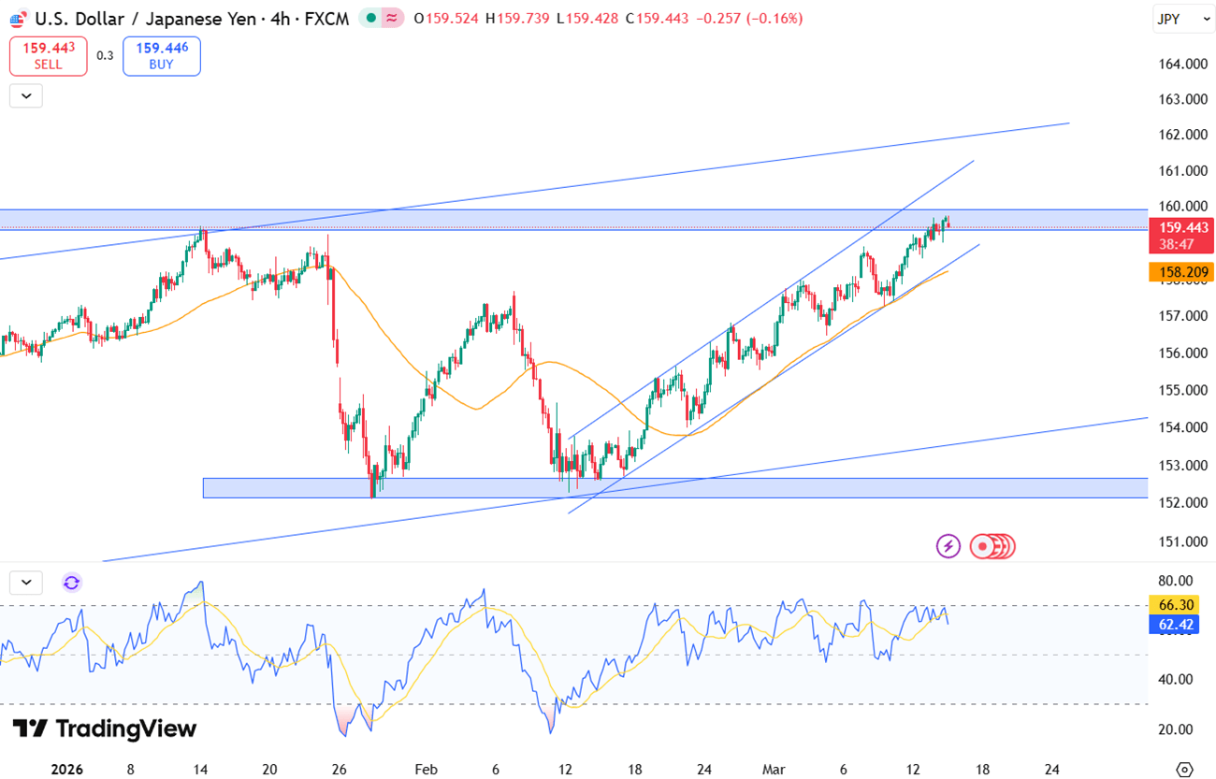Click the 0.3 spread value between Sell and Buy
1216x779 pixels.
(105, 56)
